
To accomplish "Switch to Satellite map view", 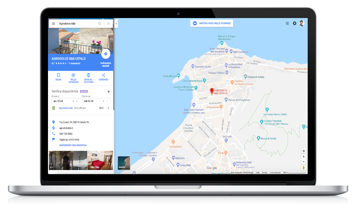I will [124, 163].
